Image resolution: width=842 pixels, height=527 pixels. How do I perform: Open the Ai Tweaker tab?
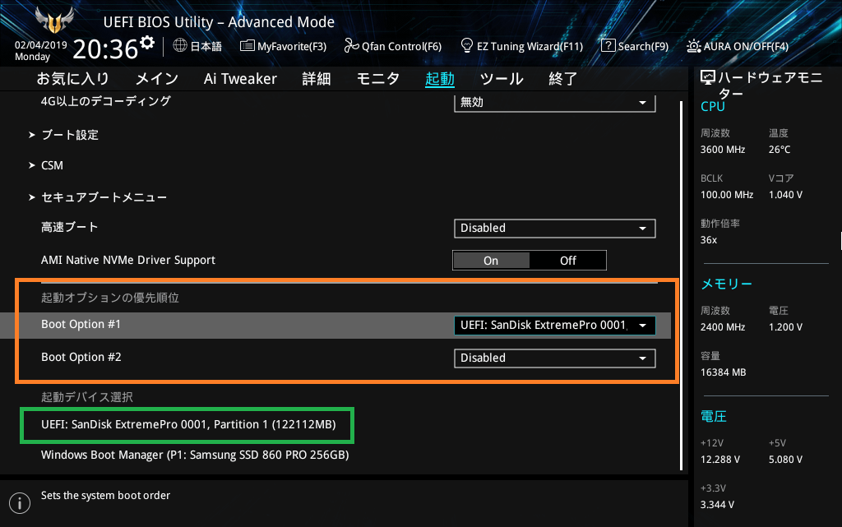[x=240, y=79]
